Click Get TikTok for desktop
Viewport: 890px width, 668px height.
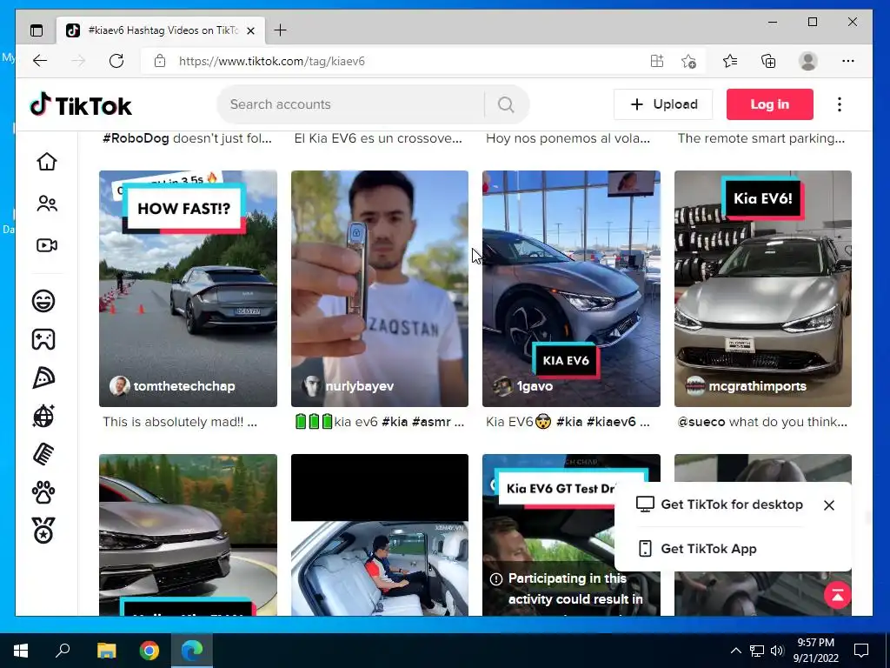pyautogui.click(x=719, y=504)
